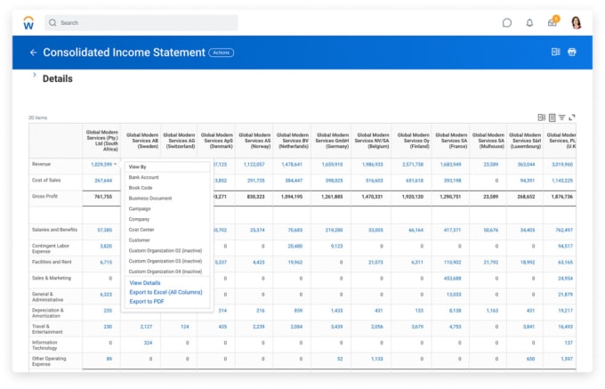Click Global Modern Services SA (France) column header

click(451, 141)
